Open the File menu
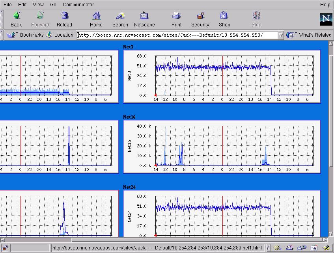 pyautogui.click(x=7, y=5)
